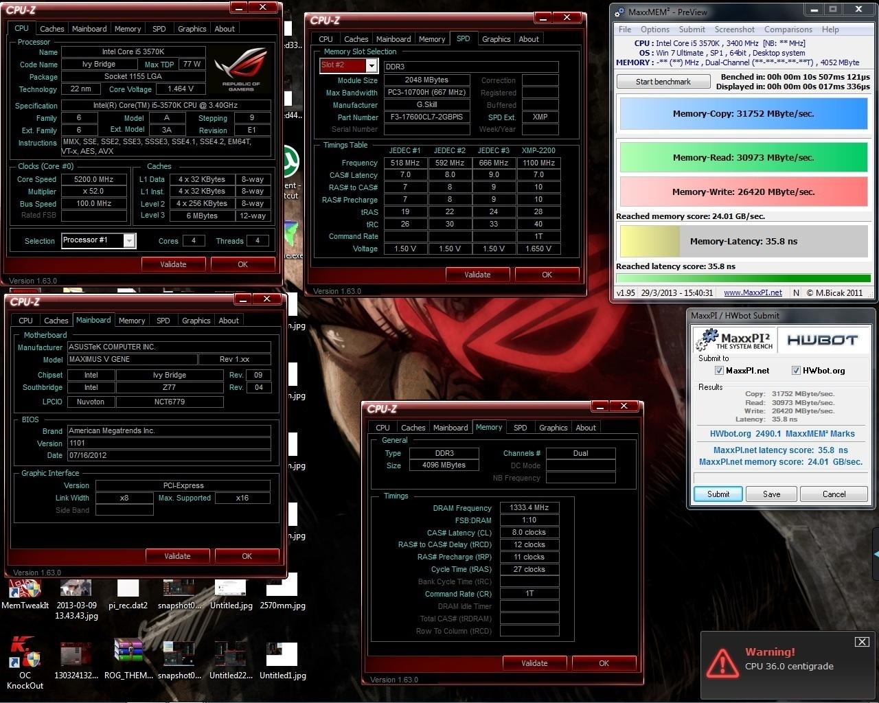Click the HWBOT logo

pyautogui.click(x=822, y=340)
